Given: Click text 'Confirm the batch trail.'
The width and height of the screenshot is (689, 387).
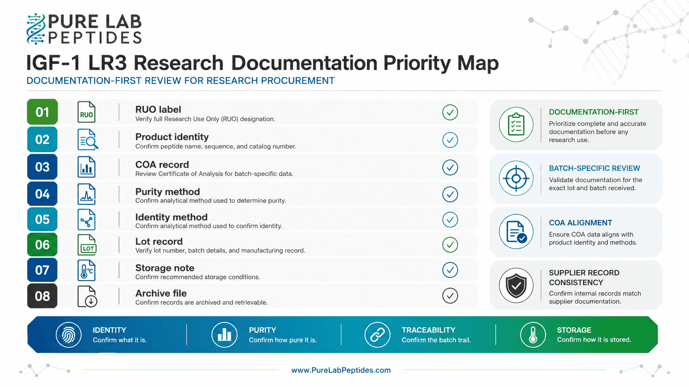Looking at the screenshot, I should point(436,340).
